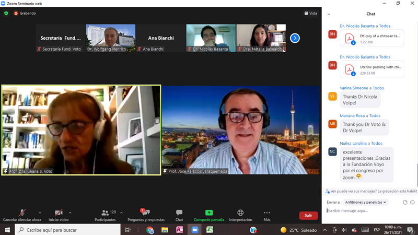
Task: Click the Compartir pantalla icon
Action: click(209, 213)
